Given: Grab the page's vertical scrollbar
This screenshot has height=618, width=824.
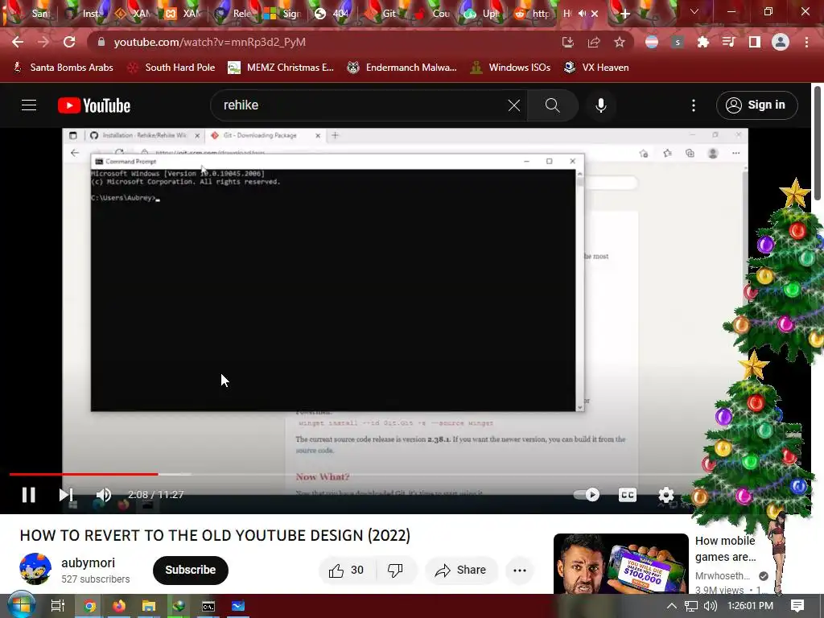Looking at the screenshot, I should (818, 143).
